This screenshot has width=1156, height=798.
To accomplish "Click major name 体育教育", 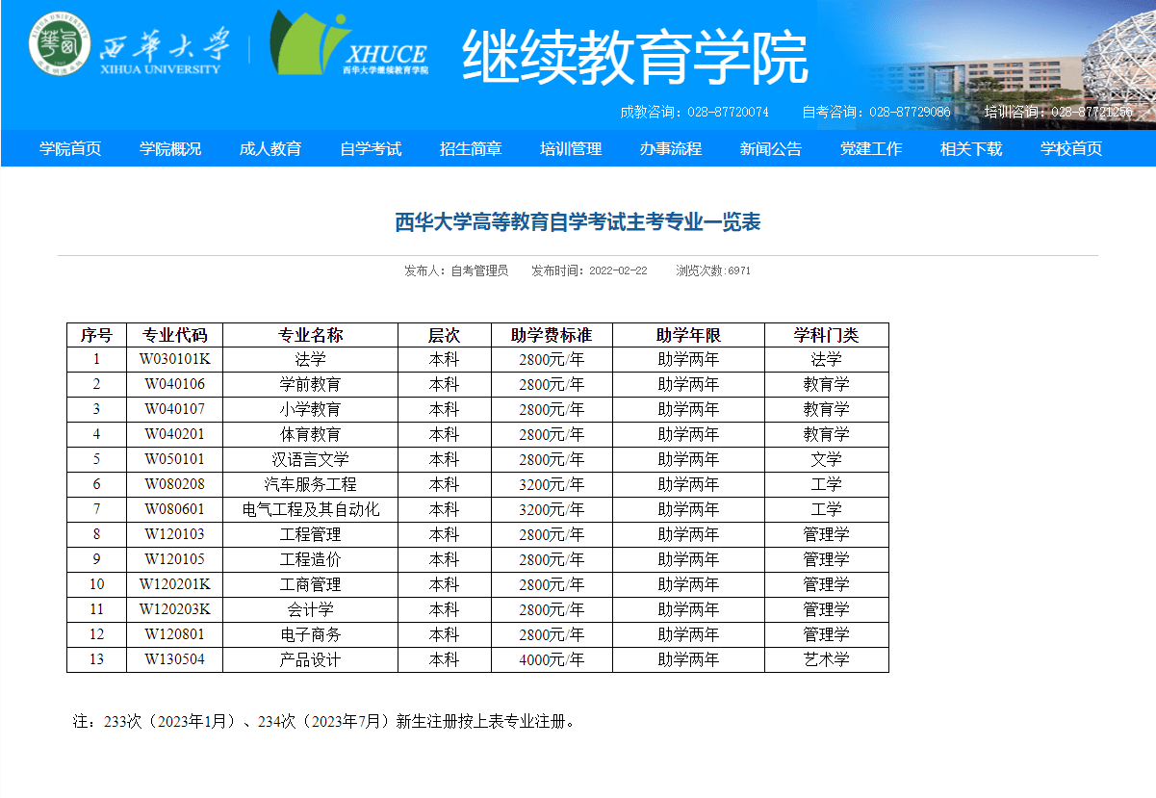I will [x=310, y=434].
